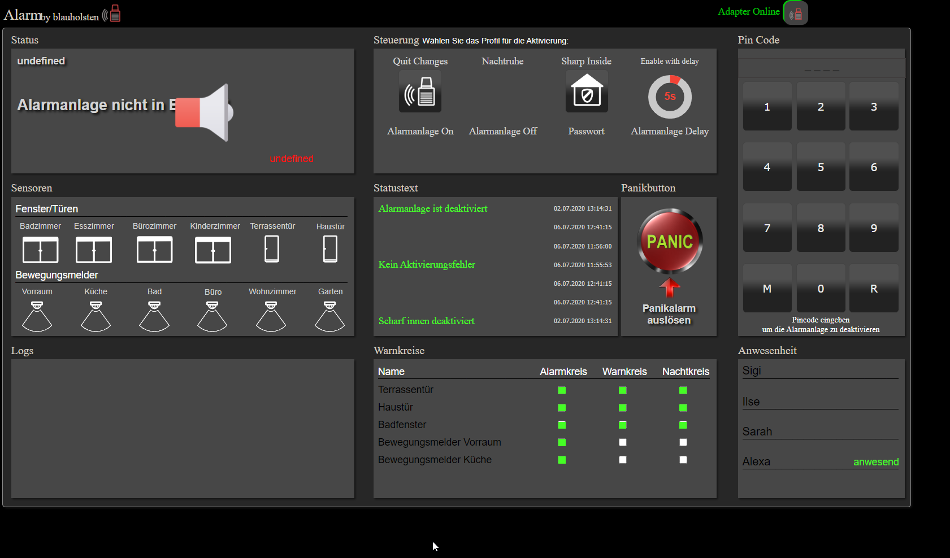Click the Garten motion detector icon

330,316
